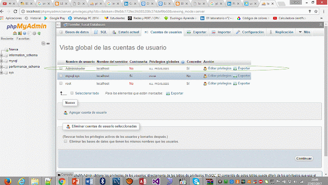Open the Bases de datos tab
This screenshot has height=185, width=328.
(x=74, y=32)
